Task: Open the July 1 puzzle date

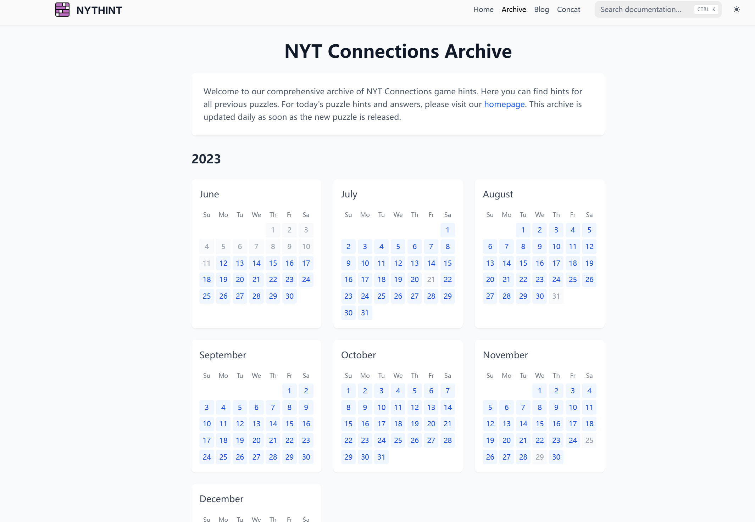Action: (x=448, y=230)
